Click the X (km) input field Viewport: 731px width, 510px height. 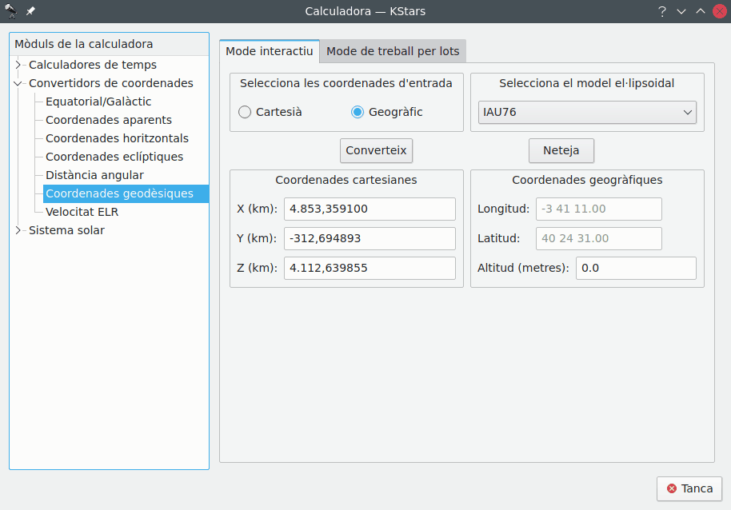coord(369,209)
